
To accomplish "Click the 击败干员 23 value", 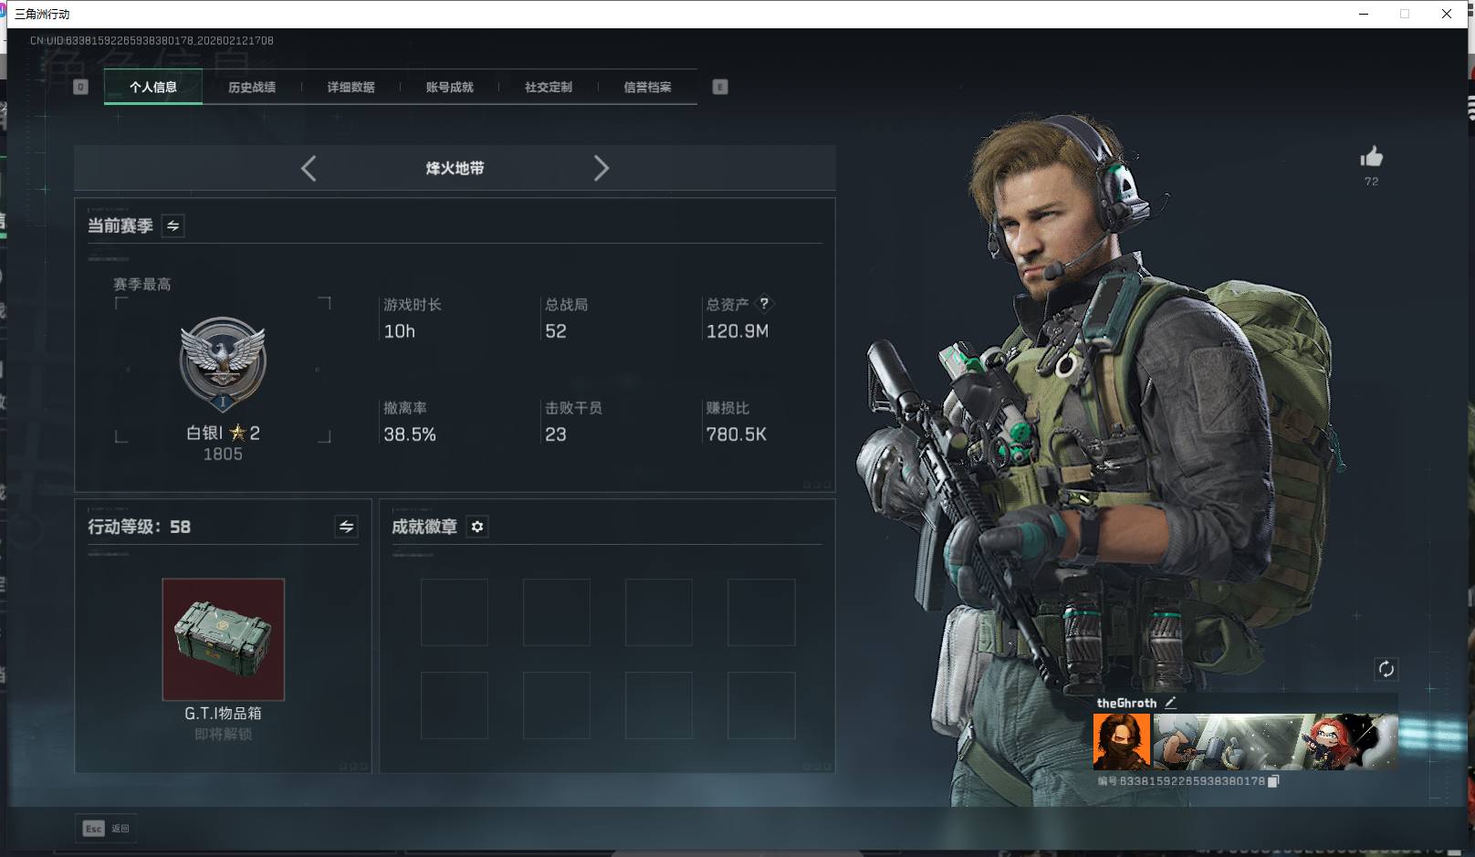I will coord(556,434).
